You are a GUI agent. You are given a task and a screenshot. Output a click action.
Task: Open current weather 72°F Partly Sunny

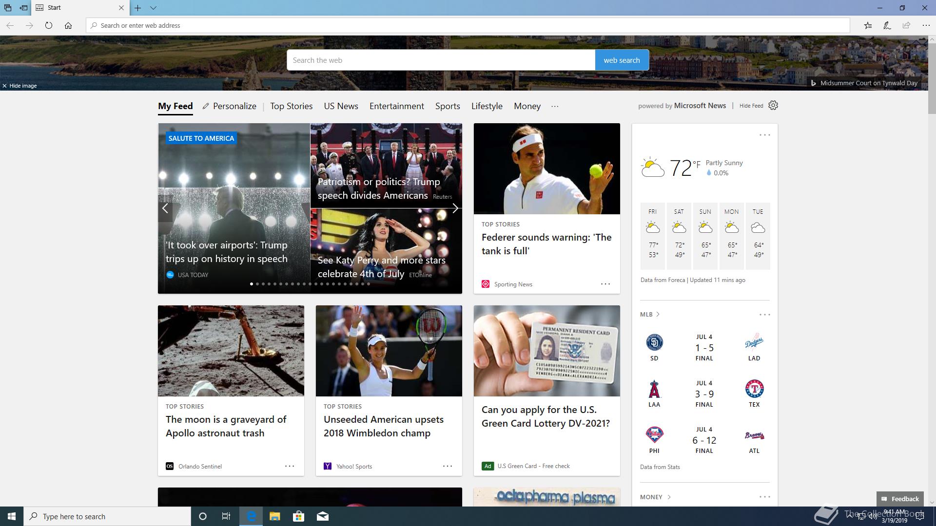pyautogui.click(x=692, y=168)
